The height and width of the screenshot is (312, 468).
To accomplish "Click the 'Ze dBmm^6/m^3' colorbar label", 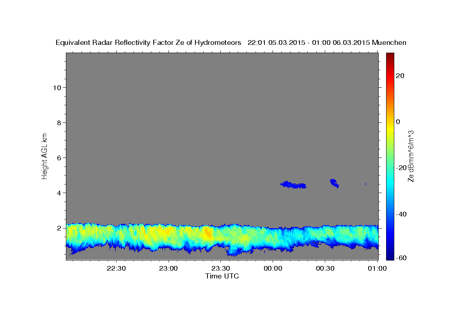I will point(411,156).
